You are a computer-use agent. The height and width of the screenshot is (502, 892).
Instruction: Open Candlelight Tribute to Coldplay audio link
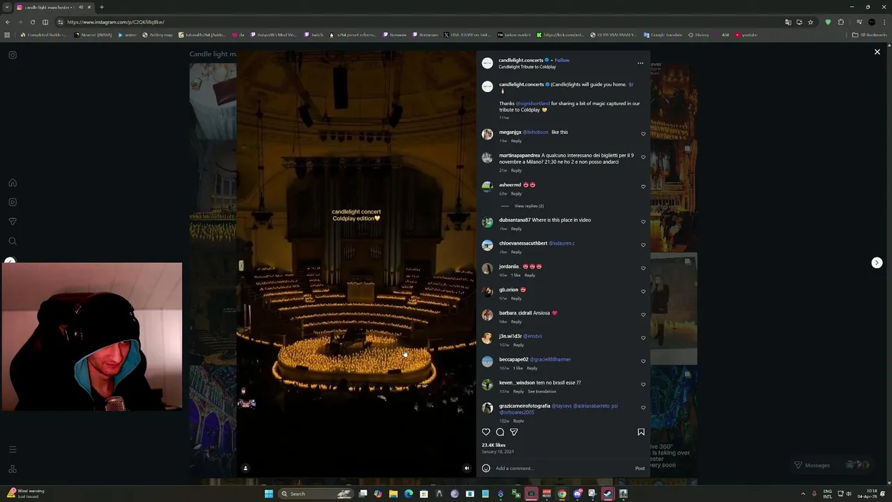coord(527,67)
